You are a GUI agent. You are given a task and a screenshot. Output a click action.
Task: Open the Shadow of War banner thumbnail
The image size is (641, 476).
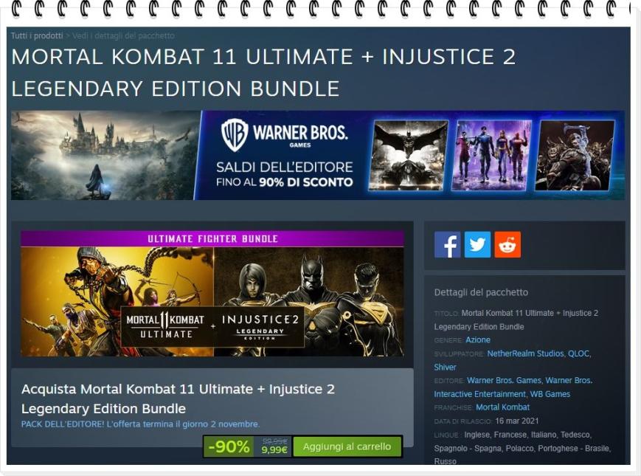(575, 155)
